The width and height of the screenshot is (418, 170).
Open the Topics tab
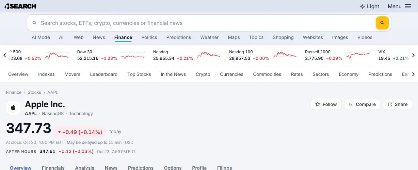(x=256, y=37)
